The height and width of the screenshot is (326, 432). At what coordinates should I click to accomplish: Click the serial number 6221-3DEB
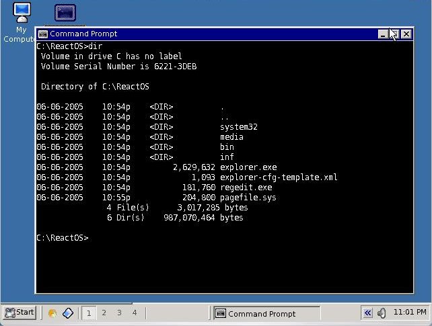click(x=176, y=67)
